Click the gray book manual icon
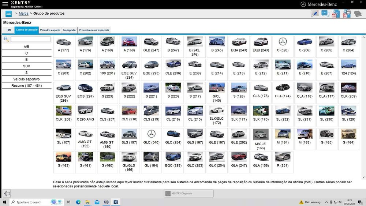Image resolution: width=366 pixels, height=206 pixels. click(358, 14)
